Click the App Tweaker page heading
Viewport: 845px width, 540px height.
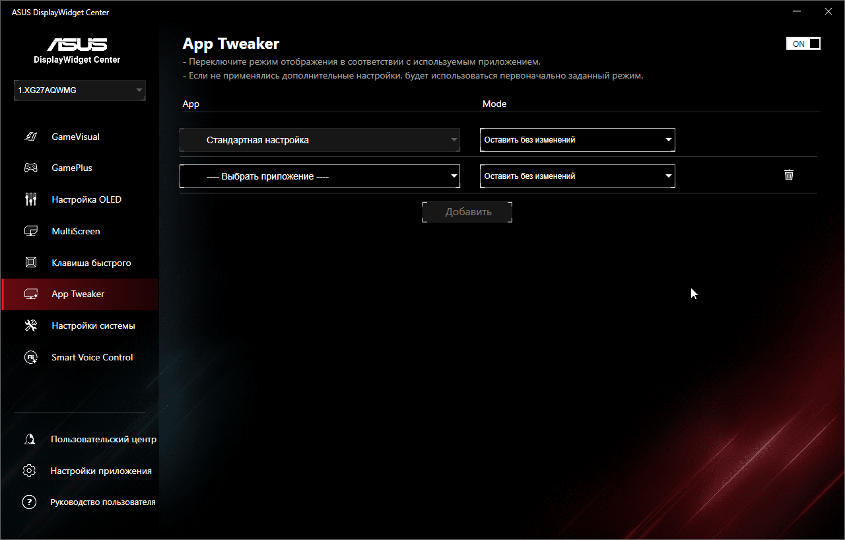(231, 44)
